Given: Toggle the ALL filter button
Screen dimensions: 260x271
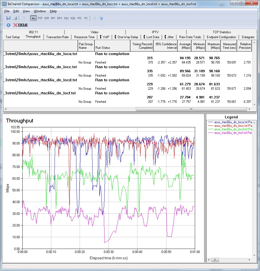Looking at the screenshot, I should pyautogui.click(x=34, y=18).
